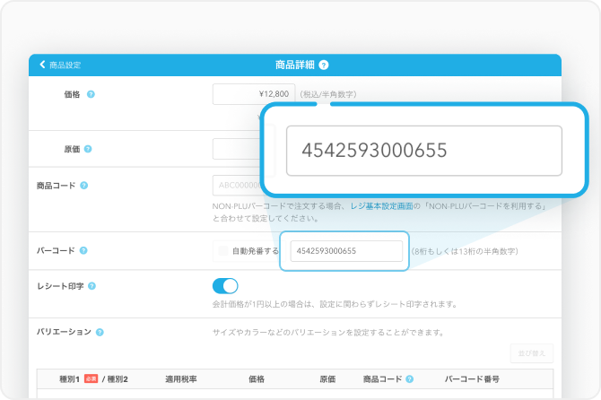Open the help icon for 原価
Screen dimensions: 601x400
[x=88, y=149]
